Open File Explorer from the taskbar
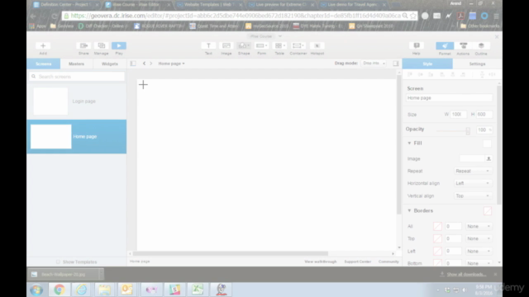The width and height of the screenshot is (529, 297). coord(105,290)
